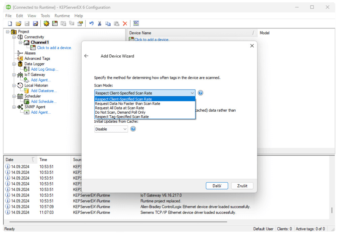Click the Další button
Image resolution: width=339 pixels, height=236 pixels.
tap(217, 186)
